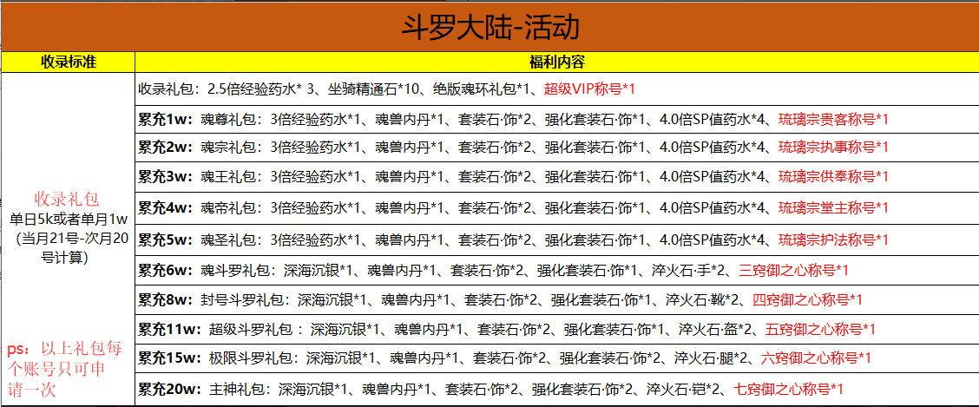Click the red 琉璃宗护法称号*1 text

point(833,240)
